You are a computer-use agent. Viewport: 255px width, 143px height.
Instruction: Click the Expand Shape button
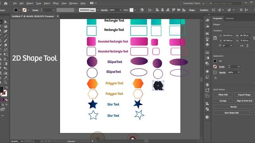click(x=244, y=95)
